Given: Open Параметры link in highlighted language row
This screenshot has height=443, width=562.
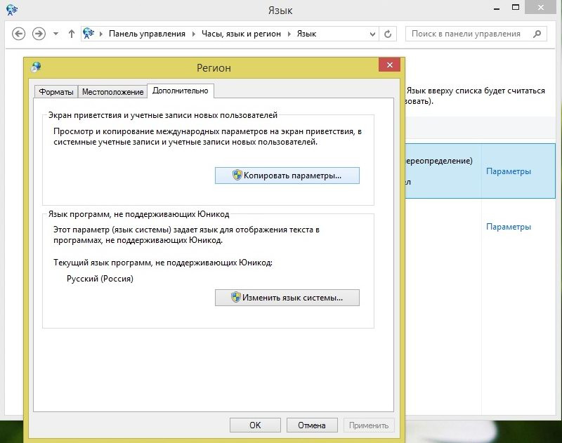Looking at the screenshot, I should pyautogui.click(x=508, y=171).
